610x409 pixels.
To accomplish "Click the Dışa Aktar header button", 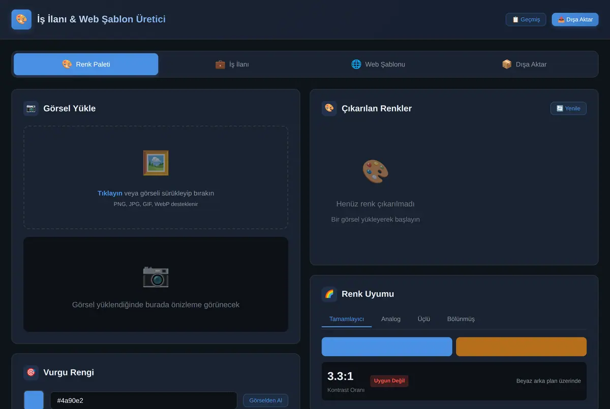I will 575,19.
